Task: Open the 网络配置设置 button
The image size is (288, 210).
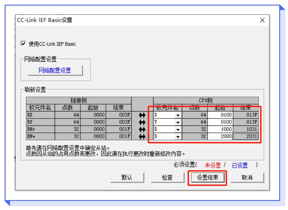Action: [55, 70]
